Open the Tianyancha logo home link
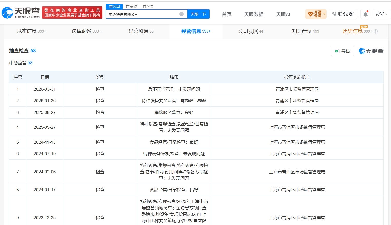 [x=21, y=13]
